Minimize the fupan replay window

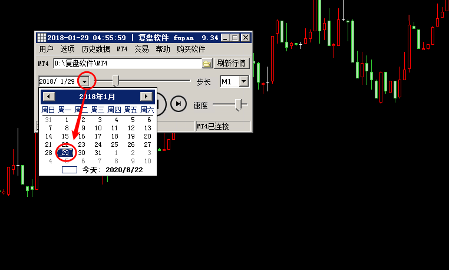click(224, 38)
